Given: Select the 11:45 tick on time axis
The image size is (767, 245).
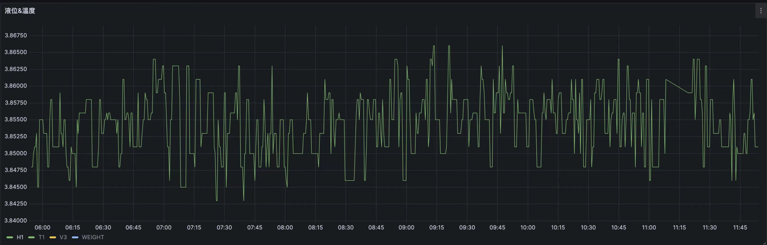Looking at the screenshot, I should (740, 227).
